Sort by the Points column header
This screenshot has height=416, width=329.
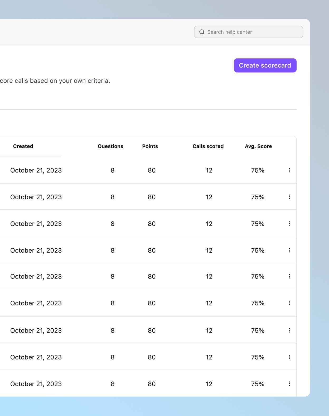(150, 146)
